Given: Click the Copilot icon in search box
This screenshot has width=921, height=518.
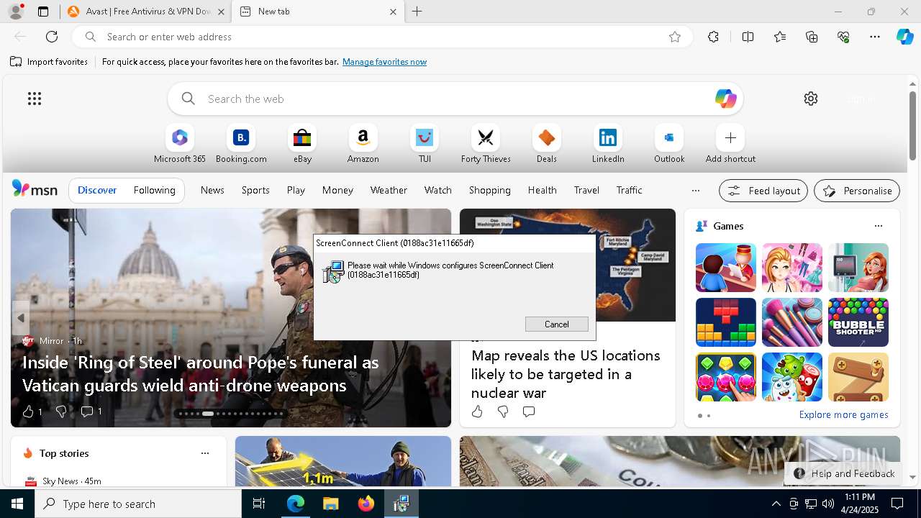Looking at the screenshot, I should [725, 99].
